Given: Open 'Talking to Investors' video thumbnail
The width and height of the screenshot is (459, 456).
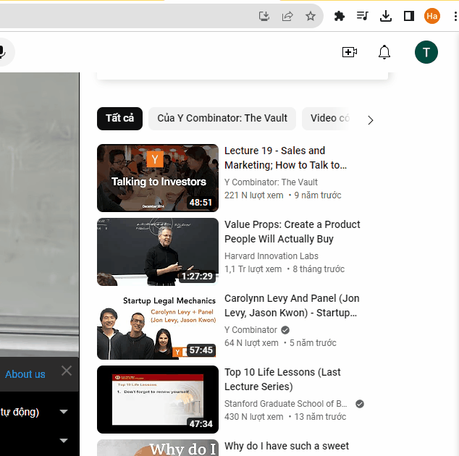Looking at the screenshot, I should [158, 178].
